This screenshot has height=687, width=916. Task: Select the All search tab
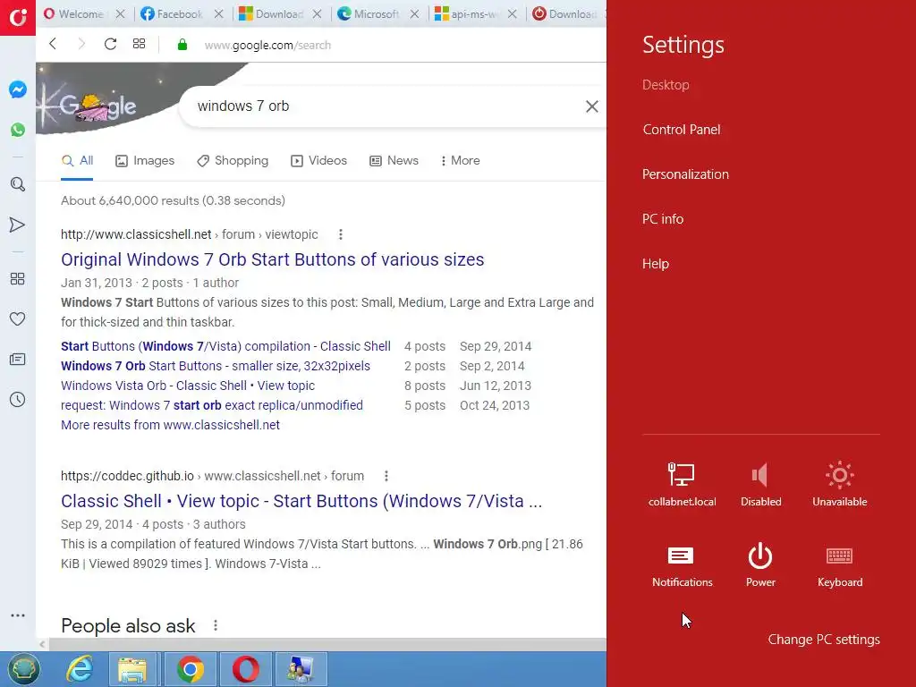coord(77,161)
